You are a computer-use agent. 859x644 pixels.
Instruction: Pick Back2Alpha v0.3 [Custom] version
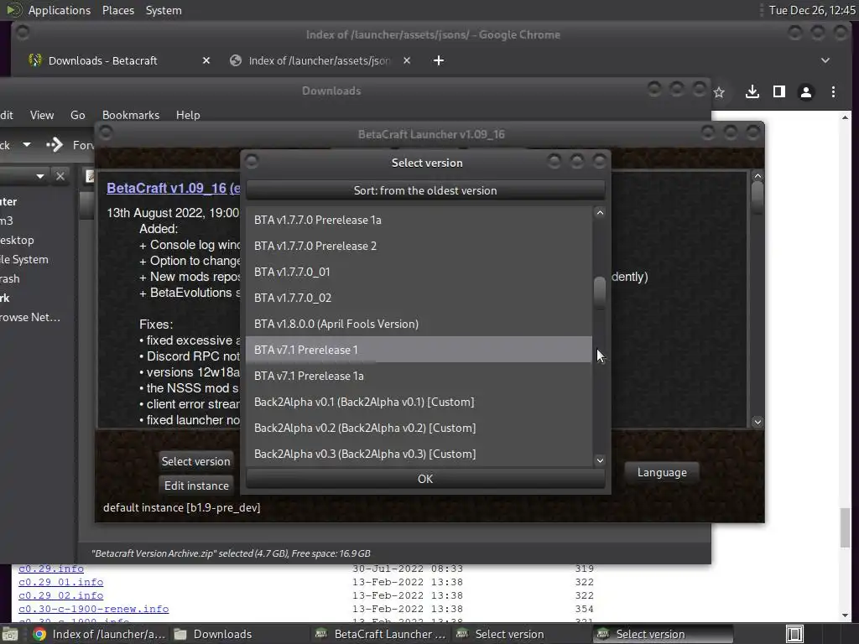tap(419, 454)
